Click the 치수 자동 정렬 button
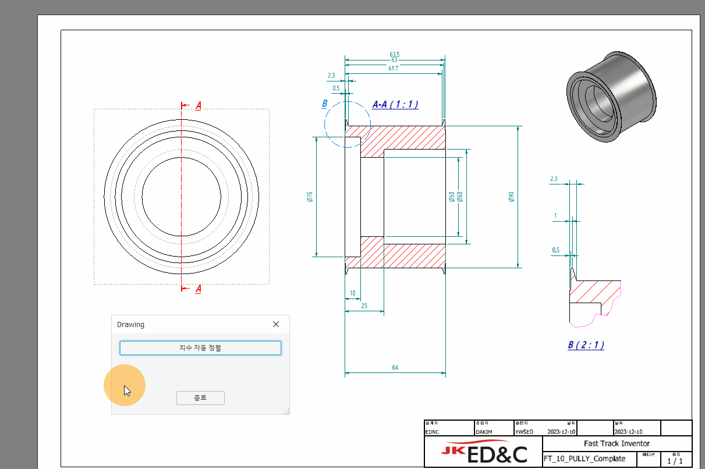The image size is (705, 469). 200,348
